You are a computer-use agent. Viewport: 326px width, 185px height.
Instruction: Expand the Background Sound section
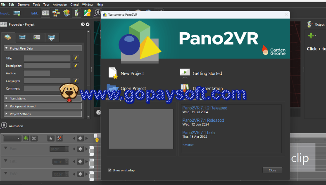coord(43,106)
